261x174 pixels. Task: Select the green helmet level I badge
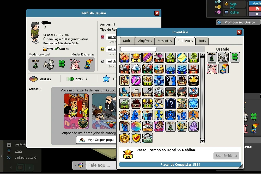pyautogui.click(x=193, y=58)
